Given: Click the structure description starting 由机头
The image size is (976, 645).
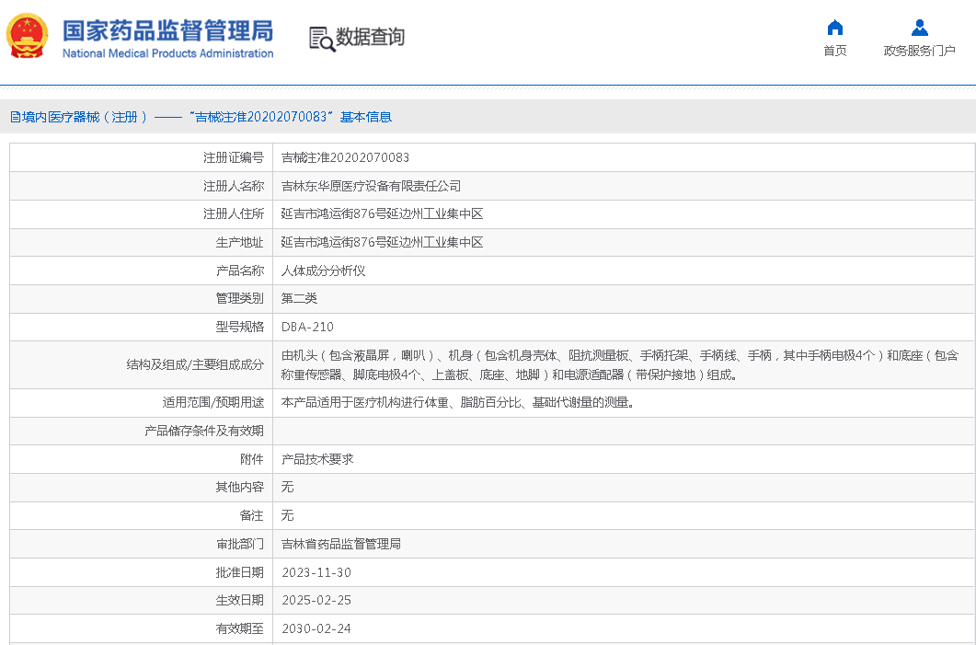Looking at the screenshot, I should [x=620, y=365].
